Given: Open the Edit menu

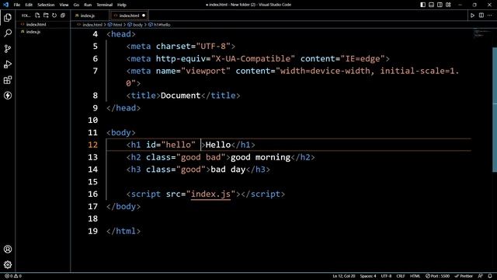Looking at the screenshot, I should pyautogui.click(x=29, y=5).
